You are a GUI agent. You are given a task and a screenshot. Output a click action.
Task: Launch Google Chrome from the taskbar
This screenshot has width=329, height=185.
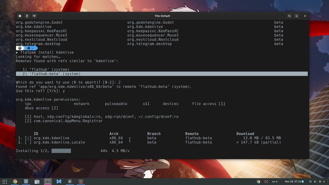click(x=15, y=181)
